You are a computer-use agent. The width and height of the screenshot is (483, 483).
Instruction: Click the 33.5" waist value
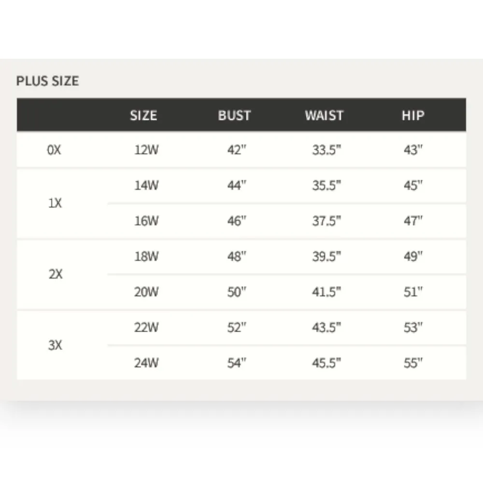coord(327,150)
